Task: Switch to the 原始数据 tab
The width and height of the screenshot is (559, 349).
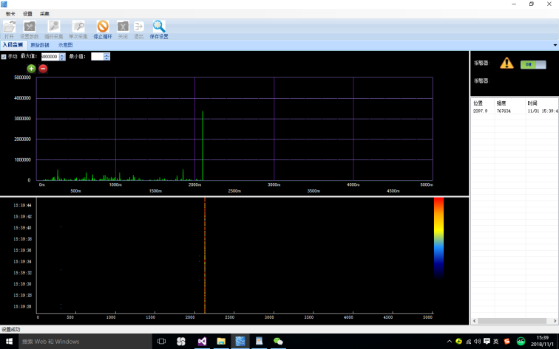Action: 41,45
